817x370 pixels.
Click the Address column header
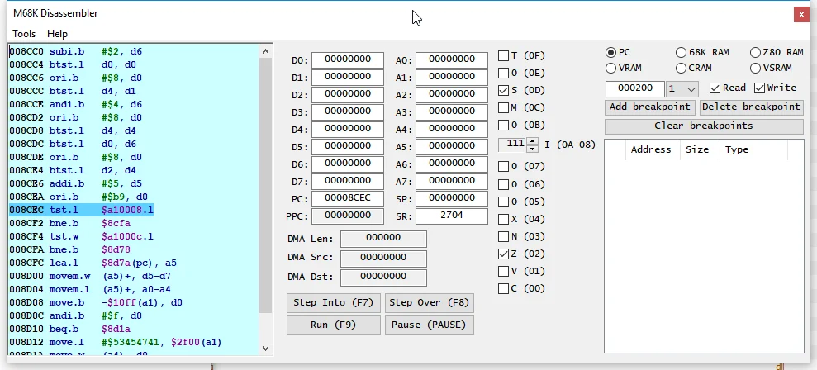651,149
